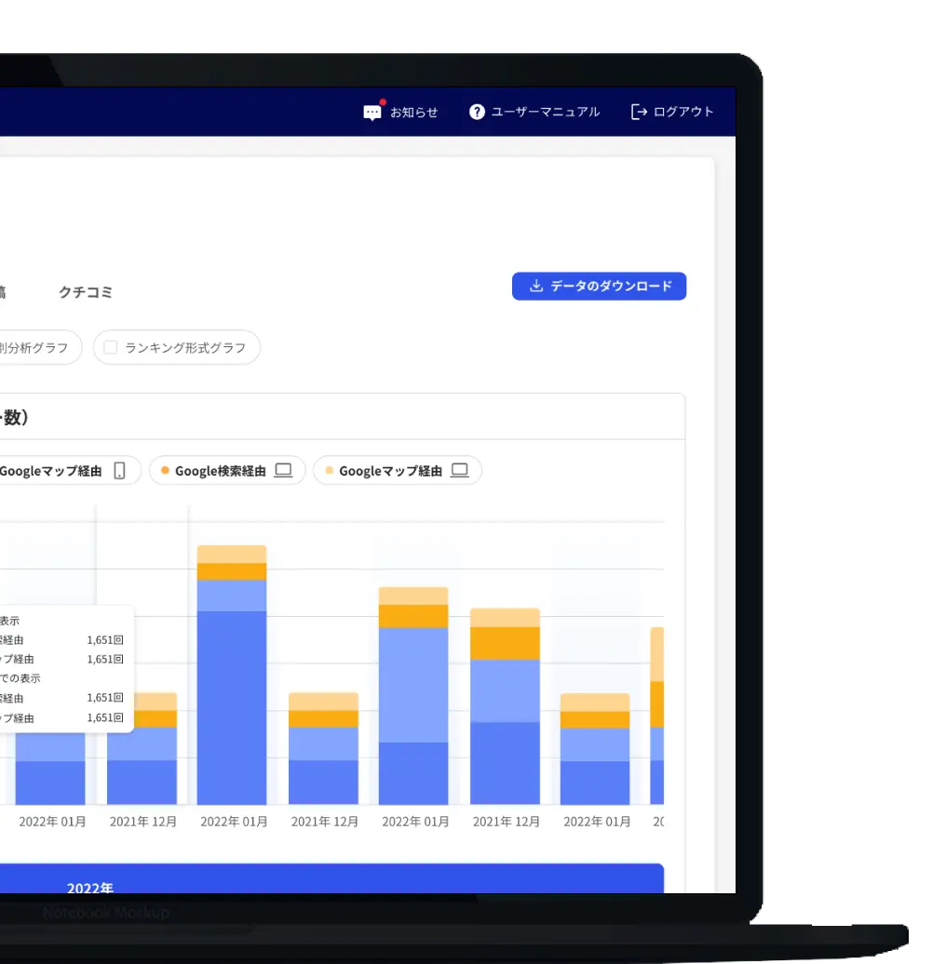Select the 分析グラフ option pill
Screen dimensions: 946x964
37,348
